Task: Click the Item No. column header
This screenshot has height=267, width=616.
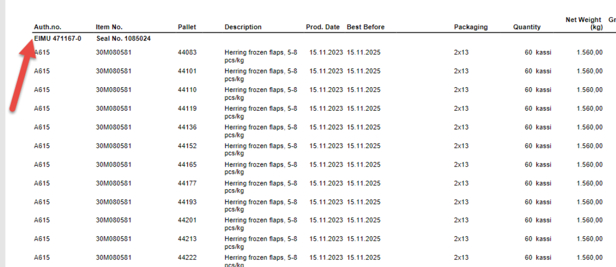Action: tap(109, 27)
